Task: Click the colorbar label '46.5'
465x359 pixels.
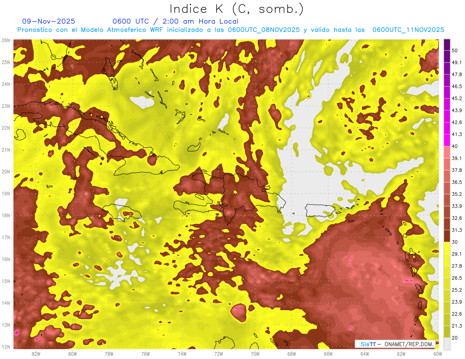Action: [457, 87]
